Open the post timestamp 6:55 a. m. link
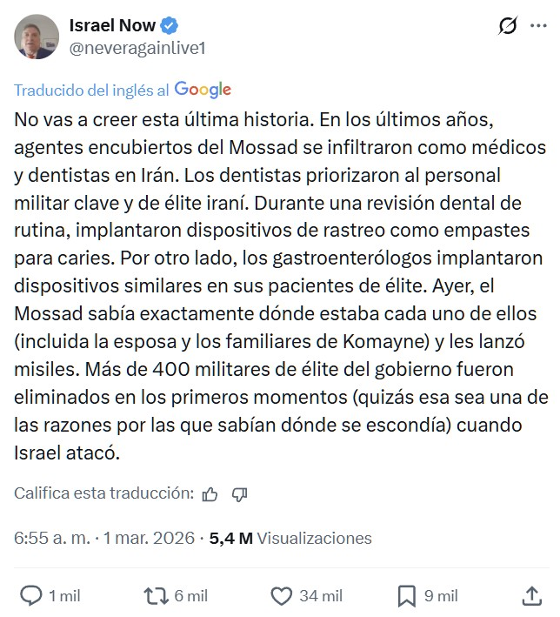This screenshot has width=560, height=617. click(x=51, y=538)
